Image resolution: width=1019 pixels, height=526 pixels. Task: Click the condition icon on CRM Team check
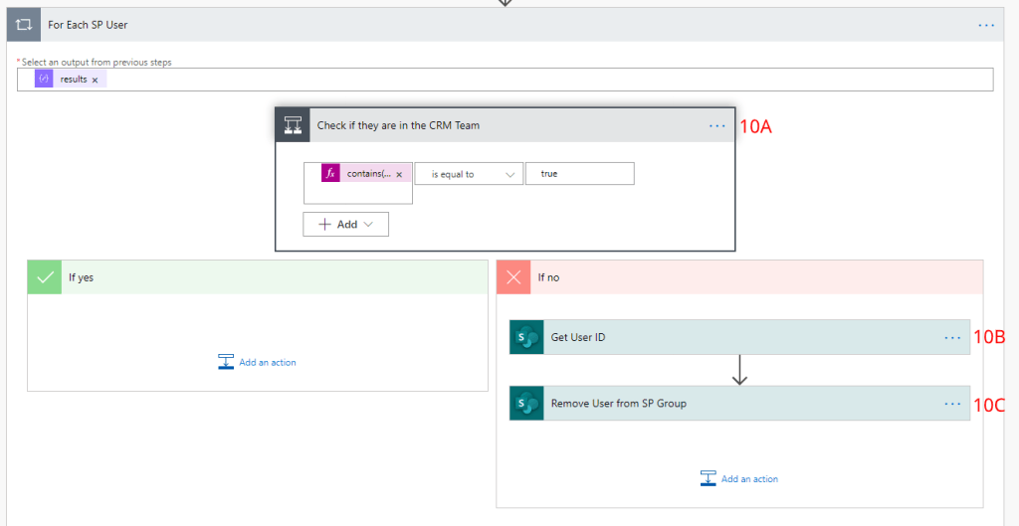point(294,126)
